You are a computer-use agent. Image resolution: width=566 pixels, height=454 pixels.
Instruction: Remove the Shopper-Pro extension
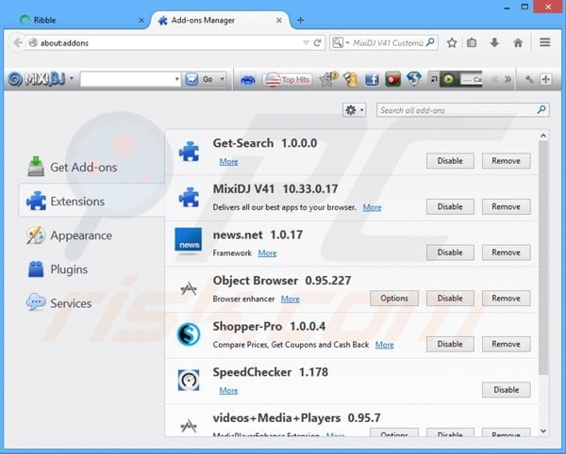click(x=506, y=344)
